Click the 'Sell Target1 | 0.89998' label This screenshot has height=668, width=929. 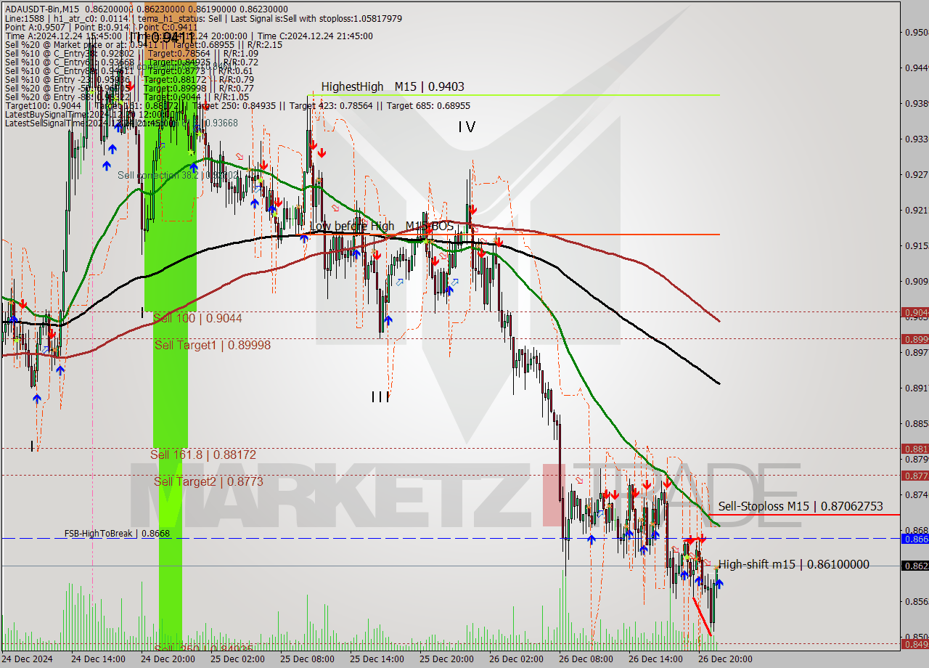[x=213, y=346]
